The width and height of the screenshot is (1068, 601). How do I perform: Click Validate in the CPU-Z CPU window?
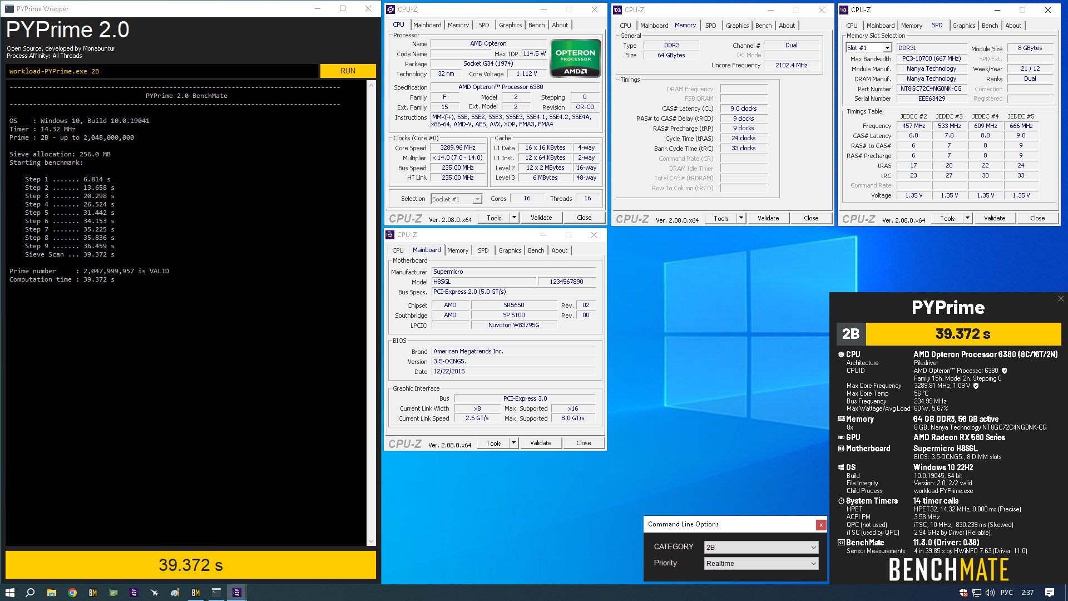[x=541, y=218]
